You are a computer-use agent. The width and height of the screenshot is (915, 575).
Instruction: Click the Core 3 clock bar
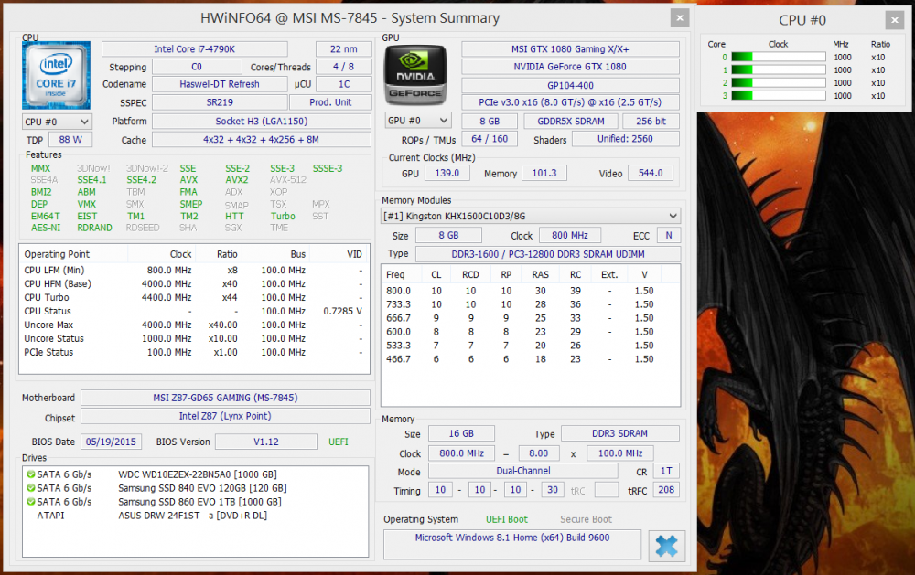point(777,95)
